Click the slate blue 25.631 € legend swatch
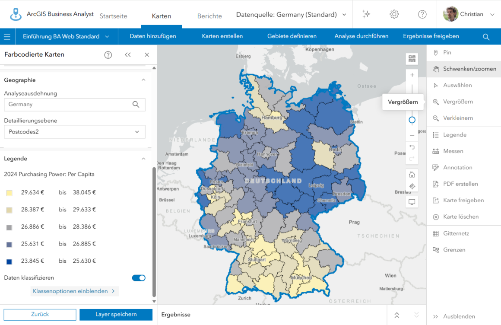 point(9,245)
